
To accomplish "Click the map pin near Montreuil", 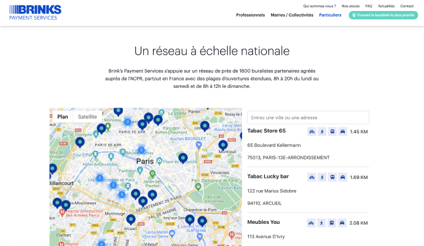I will pyautogui.click(x=222, y=146).
